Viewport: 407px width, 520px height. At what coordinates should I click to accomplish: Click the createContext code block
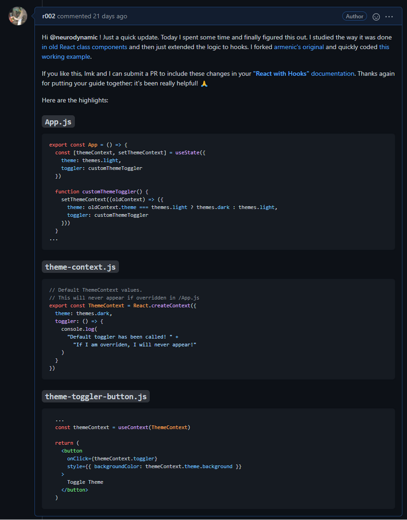218,329
